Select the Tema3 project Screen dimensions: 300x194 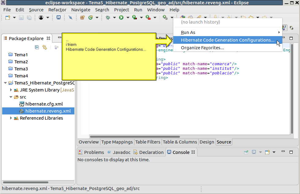[x=18, y=69]
